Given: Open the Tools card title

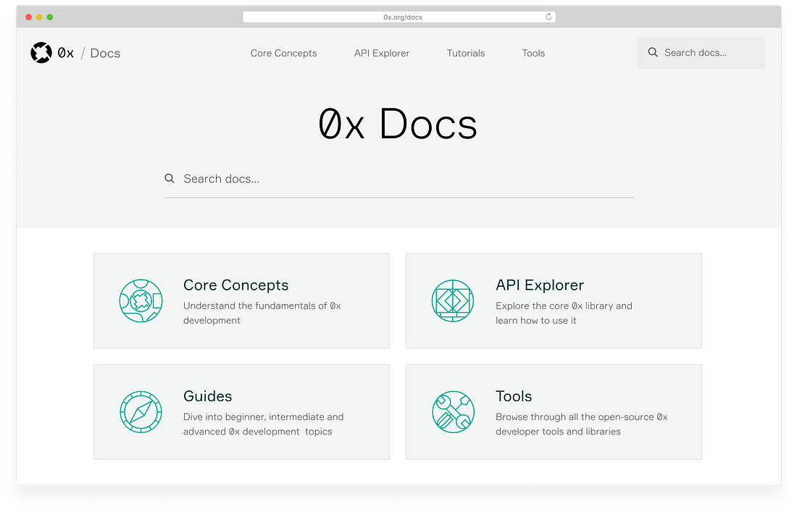Looking at the screenshot, I should (514, 396).
